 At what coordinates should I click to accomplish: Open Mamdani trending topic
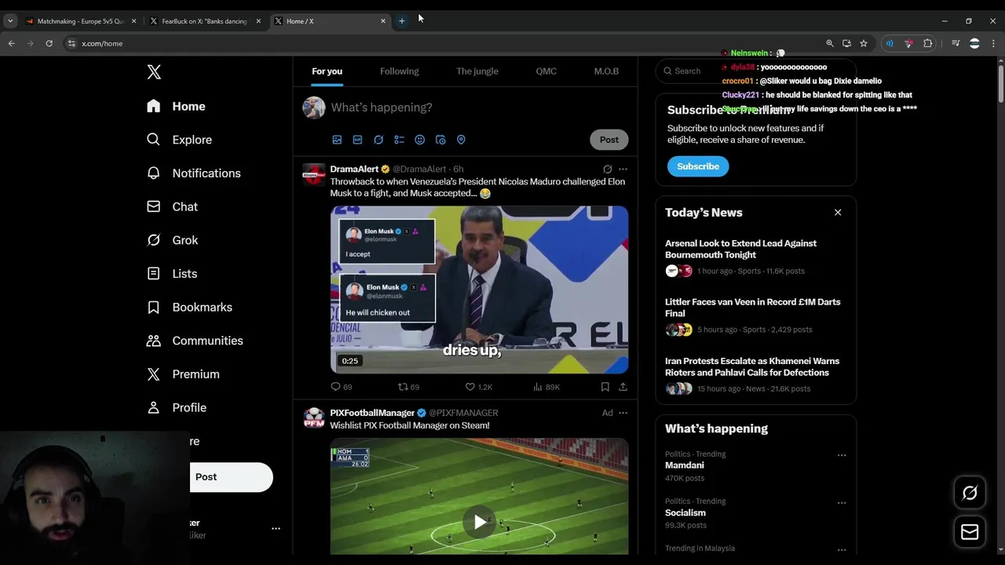click(x=685, y=465)
